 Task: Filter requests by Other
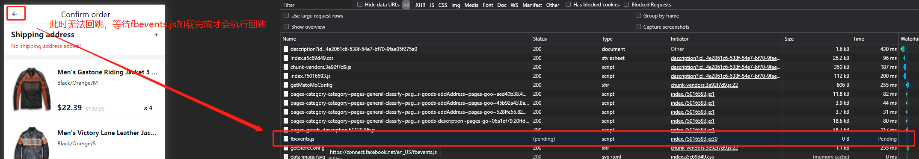pyautogui.click(x=553, y=5)
